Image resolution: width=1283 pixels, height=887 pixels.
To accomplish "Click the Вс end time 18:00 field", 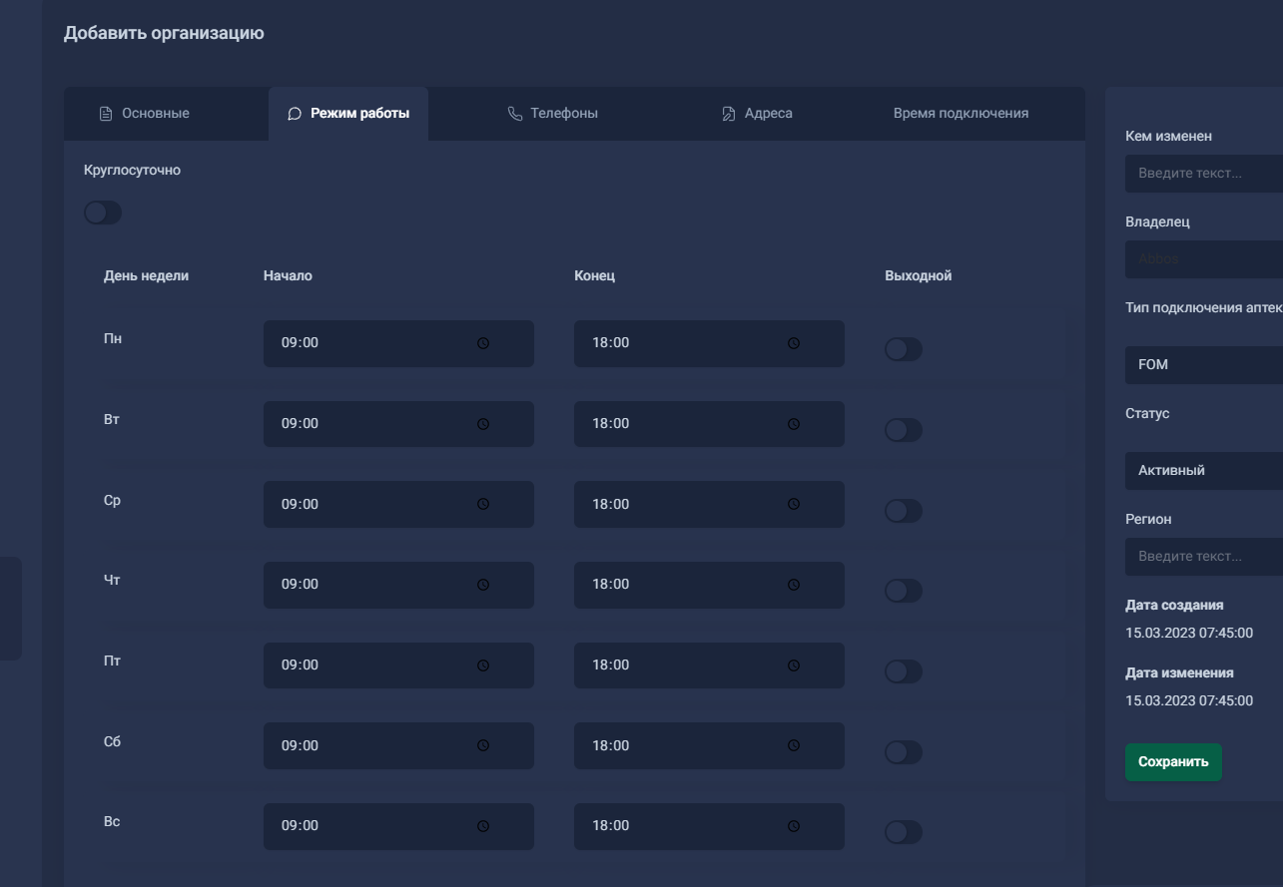I will tap(709, 826).
